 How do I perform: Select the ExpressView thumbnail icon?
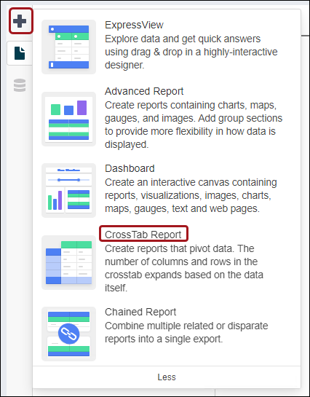coord(69,47)
